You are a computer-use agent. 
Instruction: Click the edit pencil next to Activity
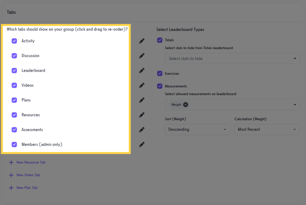click(x=142, y=41)
